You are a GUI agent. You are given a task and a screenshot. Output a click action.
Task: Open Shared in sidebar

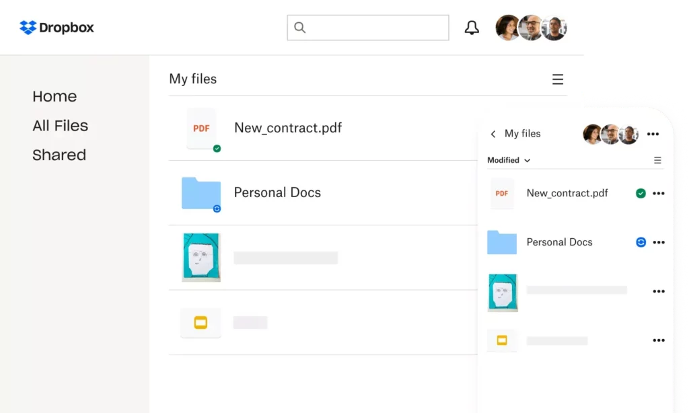coord(59,155)
